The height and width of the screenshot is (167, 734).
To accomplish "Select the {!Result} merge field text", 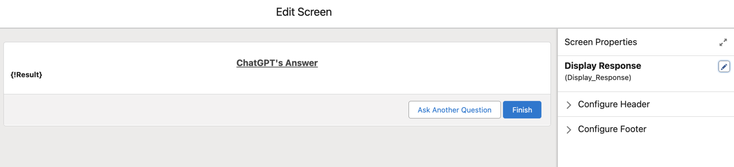I will point(27,75).
